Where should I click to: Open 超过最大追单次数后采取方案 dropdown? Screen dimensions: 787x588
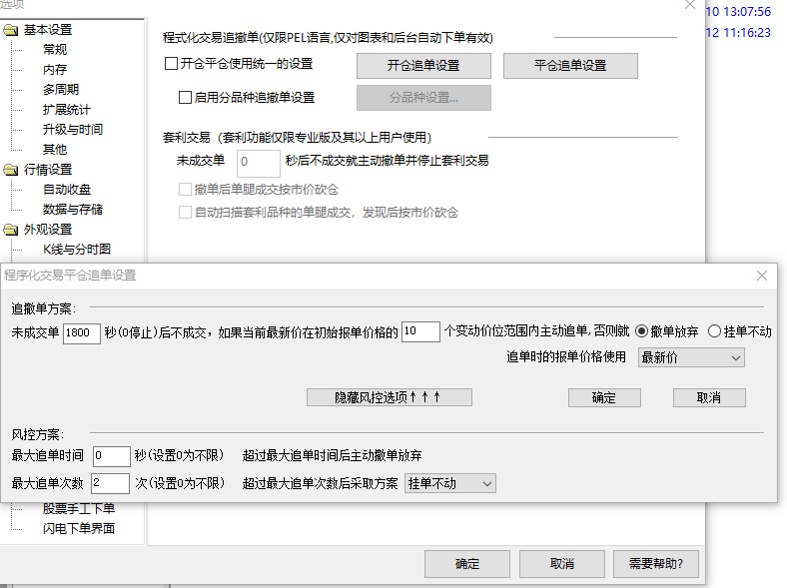(450, 483)
